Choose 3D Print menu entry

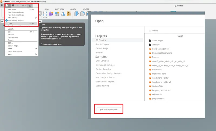[11, 43]
